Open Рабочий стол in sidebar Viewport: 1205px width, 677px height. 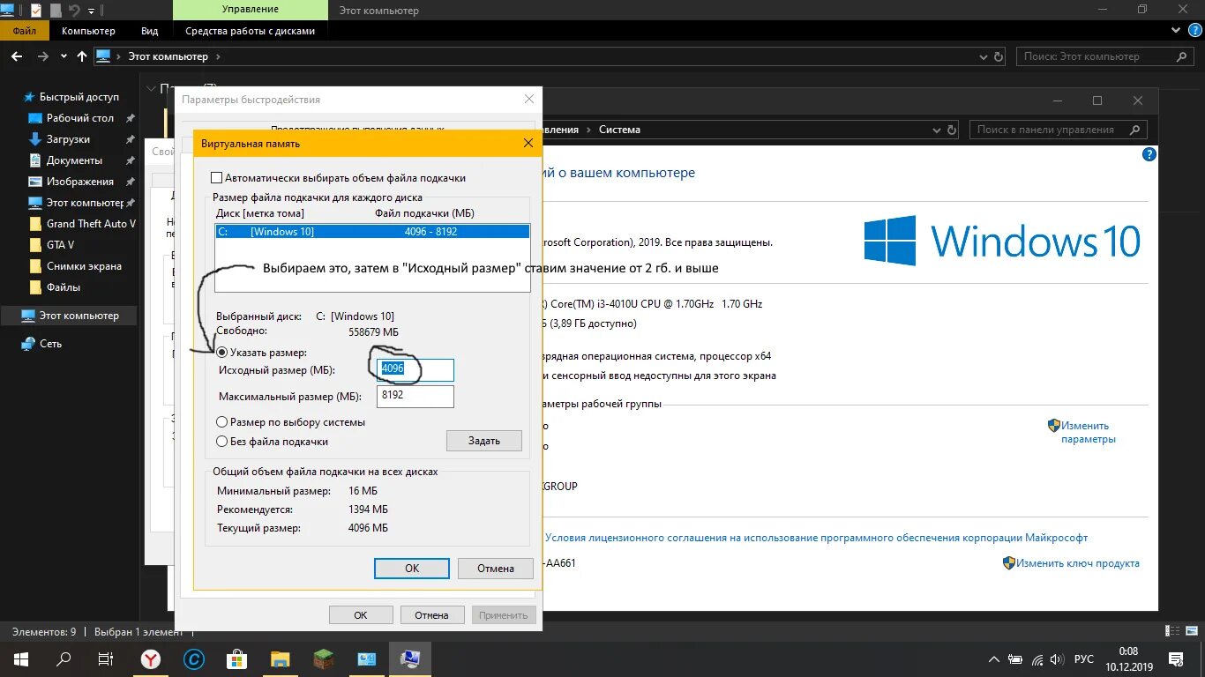79,118
